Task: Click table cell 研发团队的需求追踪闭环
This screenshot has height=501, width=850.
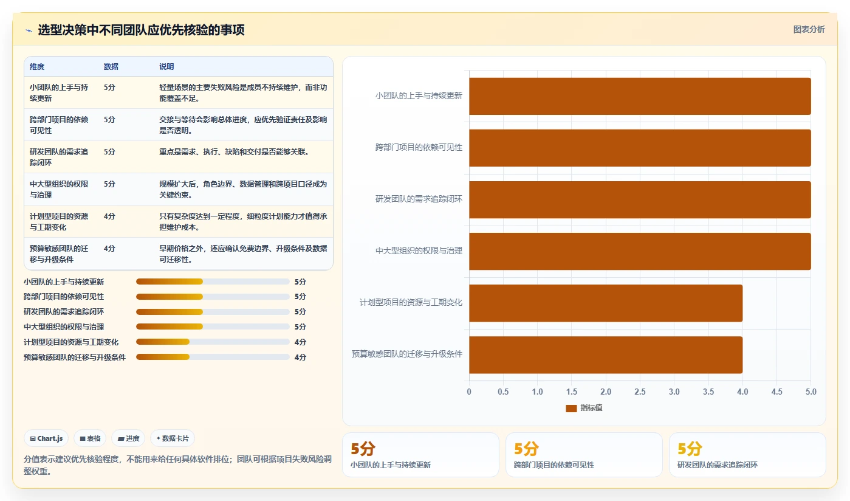Action: pos(60,157)
